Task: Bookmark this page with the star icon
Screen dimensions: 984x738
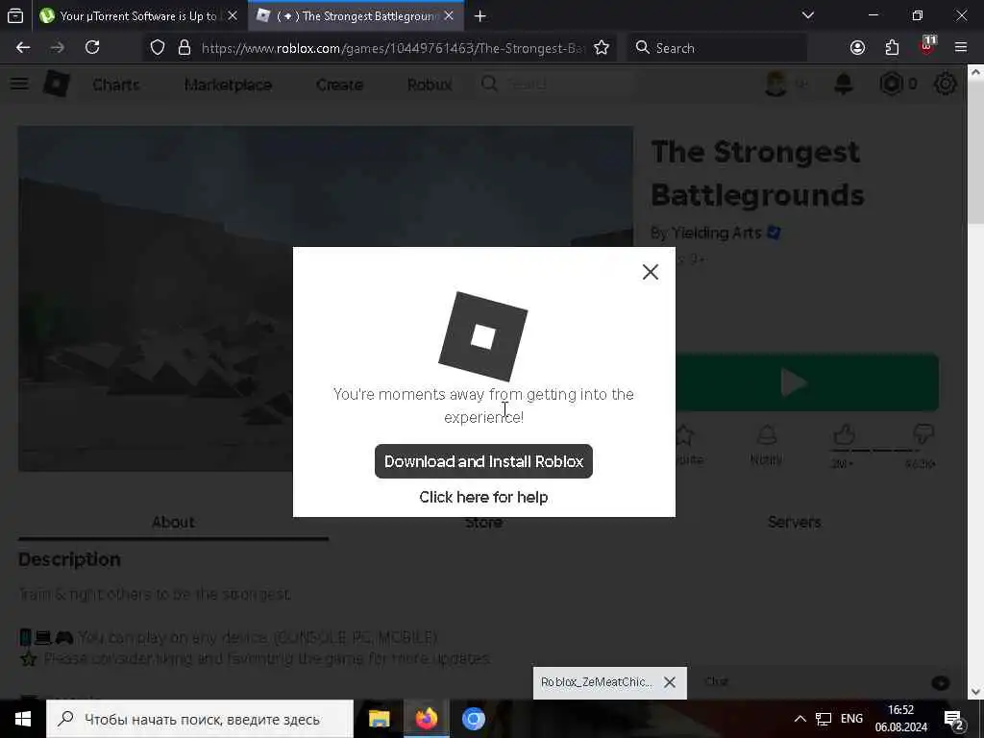Action: point(602,48)
